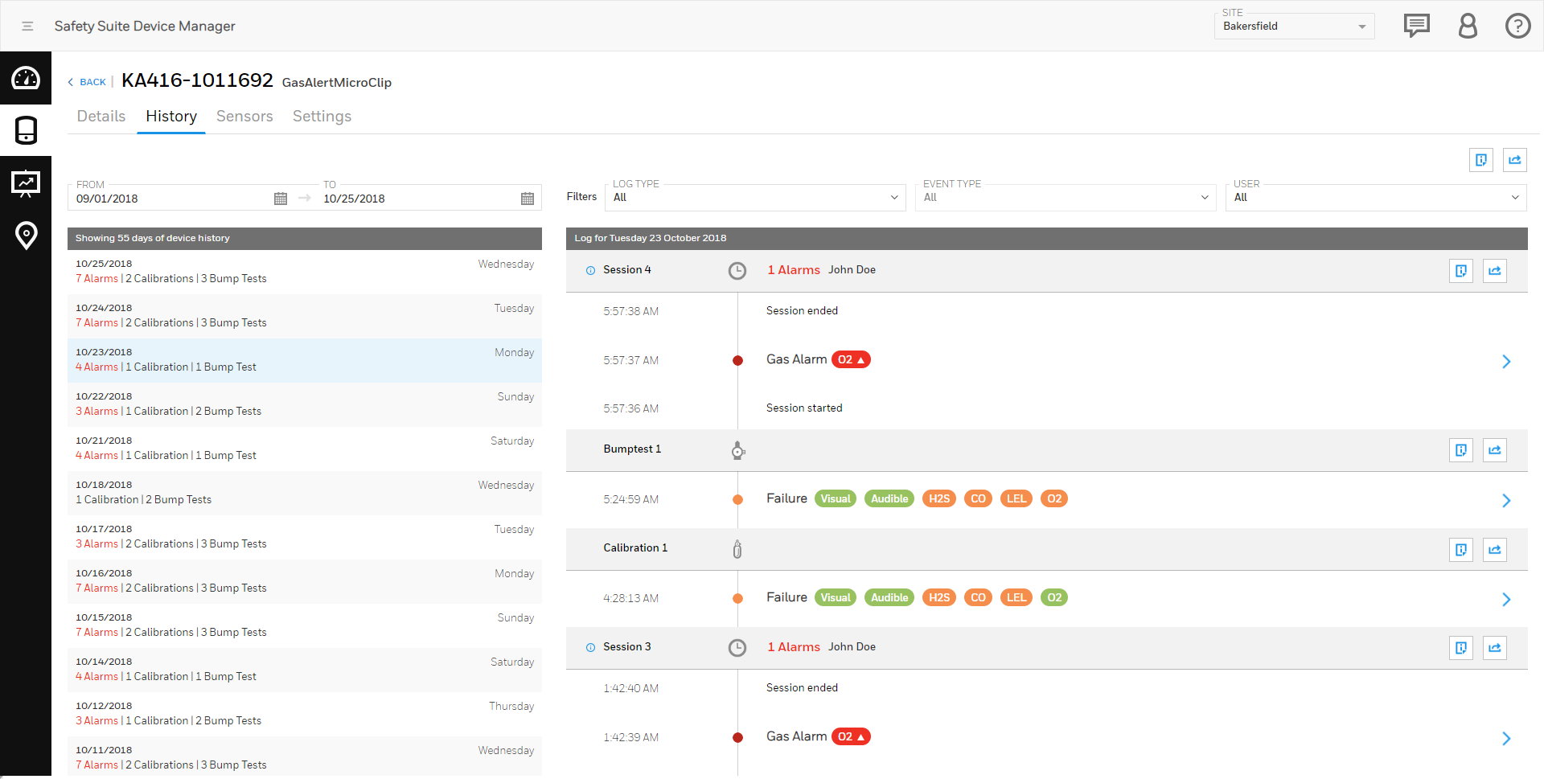Open the FROM date calendar picker

pyautogui.click(x=281, y=199)
